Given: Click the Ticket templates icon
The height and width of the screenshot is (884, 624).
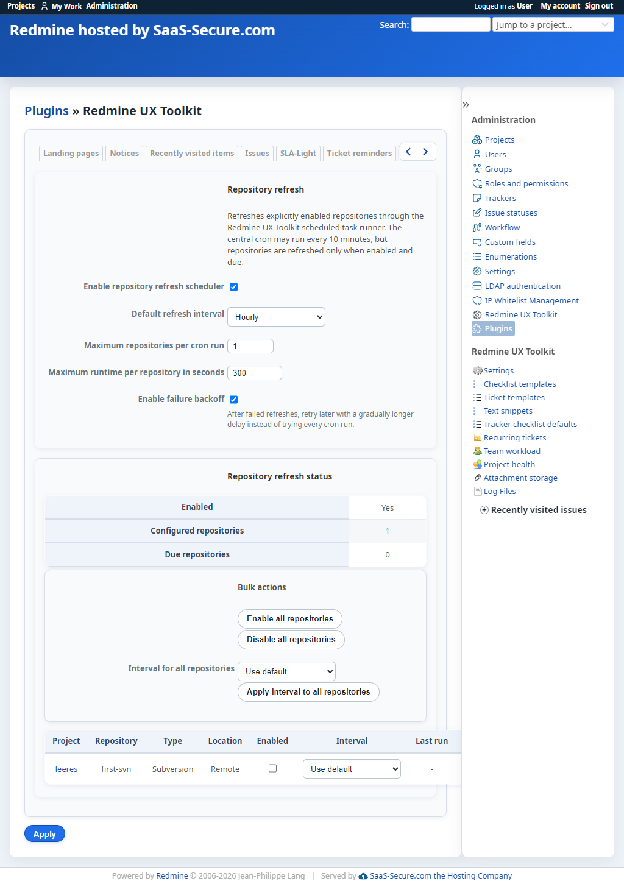Looking at the screenshot, I should (x=478, y=397).
